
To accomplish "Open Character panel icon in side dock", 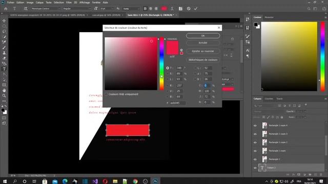I will pos(248,51).
